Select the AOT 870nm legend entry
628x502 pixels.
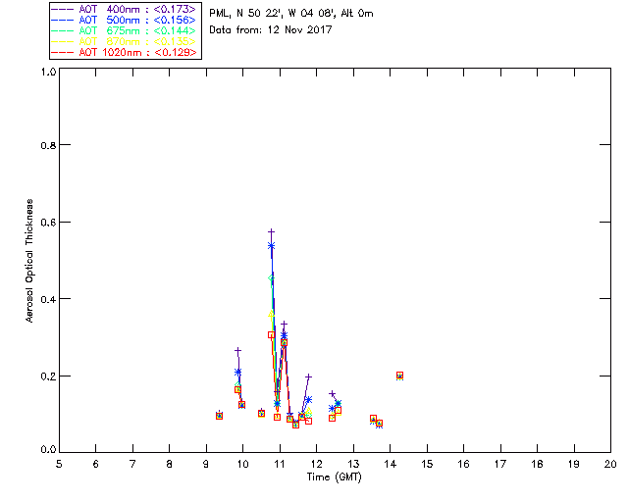pyautogui.click(x=124, y=41)
